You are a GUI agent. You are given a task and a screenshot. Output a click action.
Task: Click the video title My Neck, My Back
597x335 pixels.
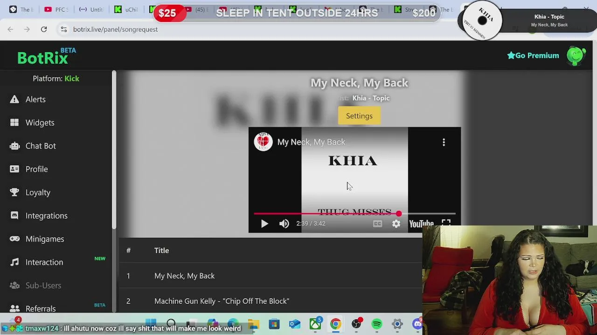tap(311, 142)
